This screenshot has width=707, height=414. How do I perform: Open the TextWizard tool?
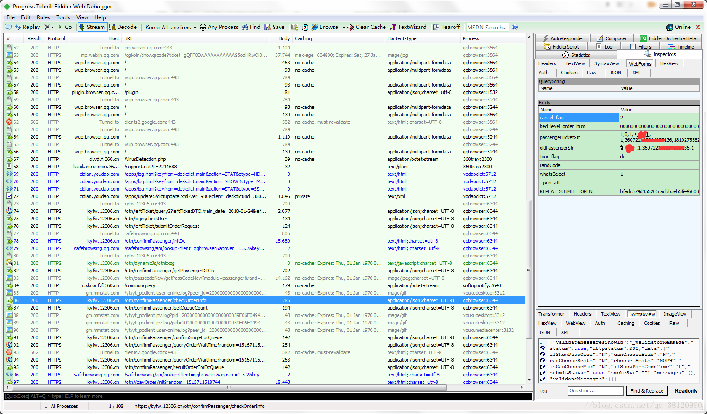pyautogui.click(x=408, y=27)
